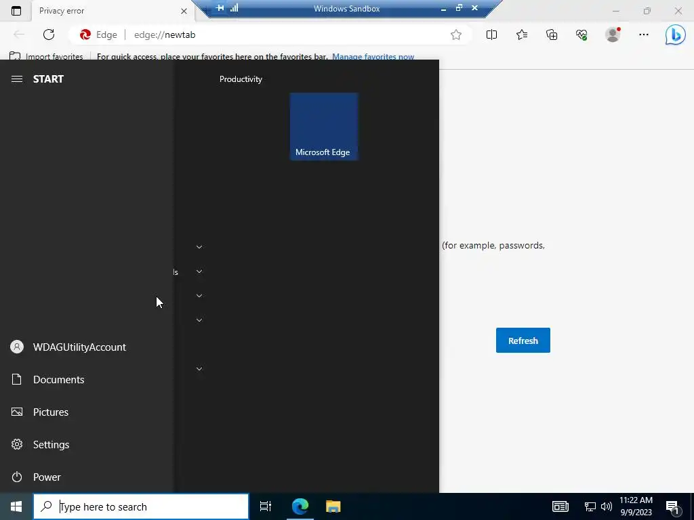Open the volume control in tray
Screen dimensions: 694x520
point(607,506)
